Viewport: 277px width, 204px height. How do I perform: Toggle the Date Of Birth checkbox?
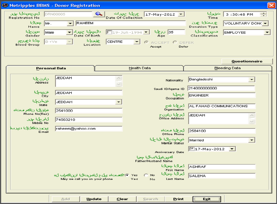109,32
